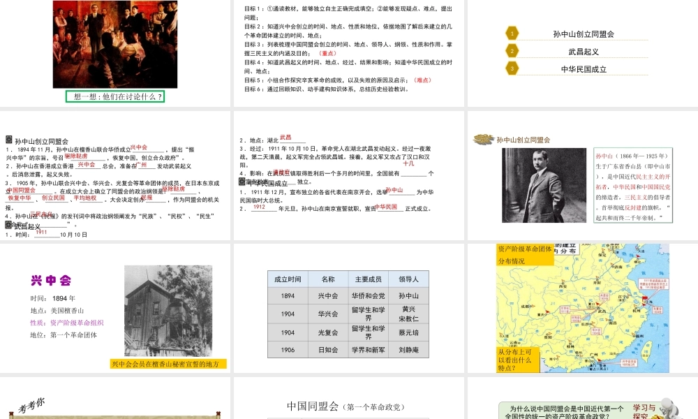This screenshot has height=419, width=698.
Task: Click the 华侨和会党 cell in the table
Action: click(368, 295)
